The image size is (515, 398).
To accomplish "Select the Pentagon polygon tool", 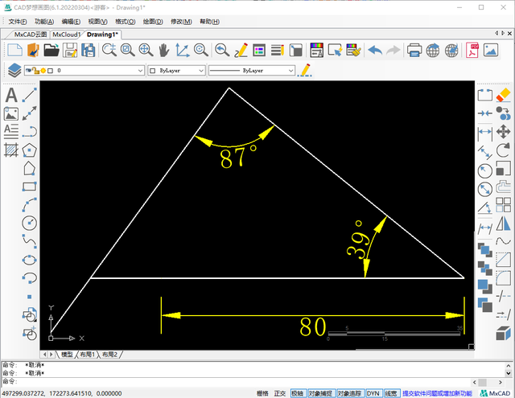I will 30,150.
